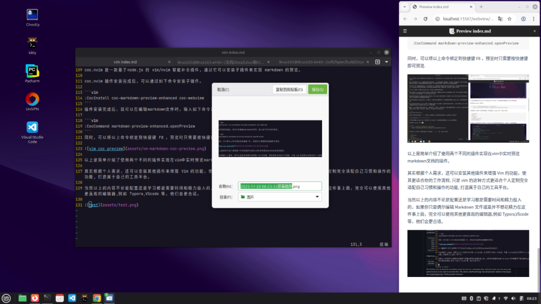Copy the screenshot to clipboard
This screenshot has width=541, height=304.
(289, 89)
